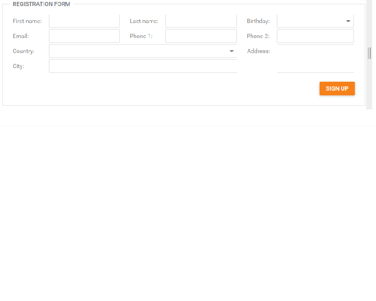Click the REGISTRATION FORM heading

pos(41,4)
